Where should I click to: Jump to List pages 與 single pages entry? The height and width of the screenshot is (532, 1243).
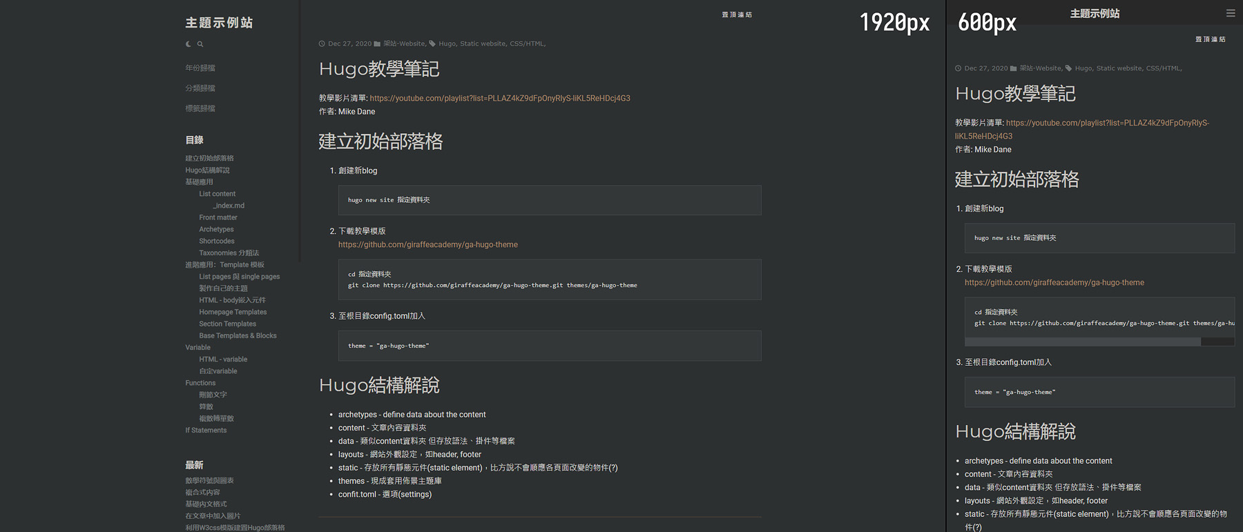pyautogui.click(x=240, y=277)
